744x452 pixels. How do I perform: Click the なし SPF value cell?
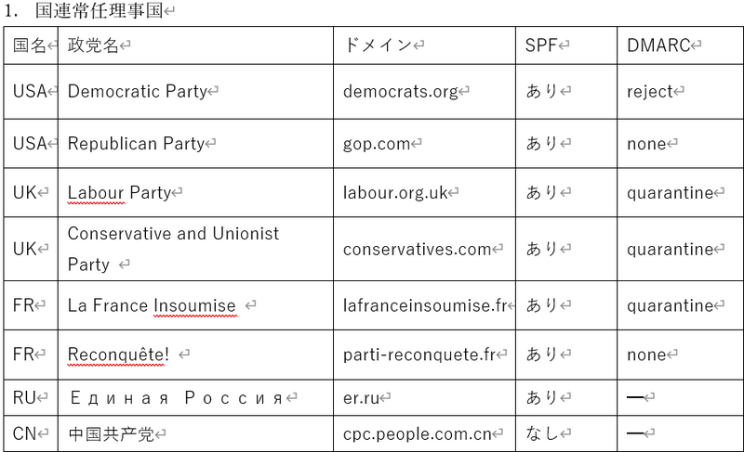pyautogui.click(x=542, y=433)
